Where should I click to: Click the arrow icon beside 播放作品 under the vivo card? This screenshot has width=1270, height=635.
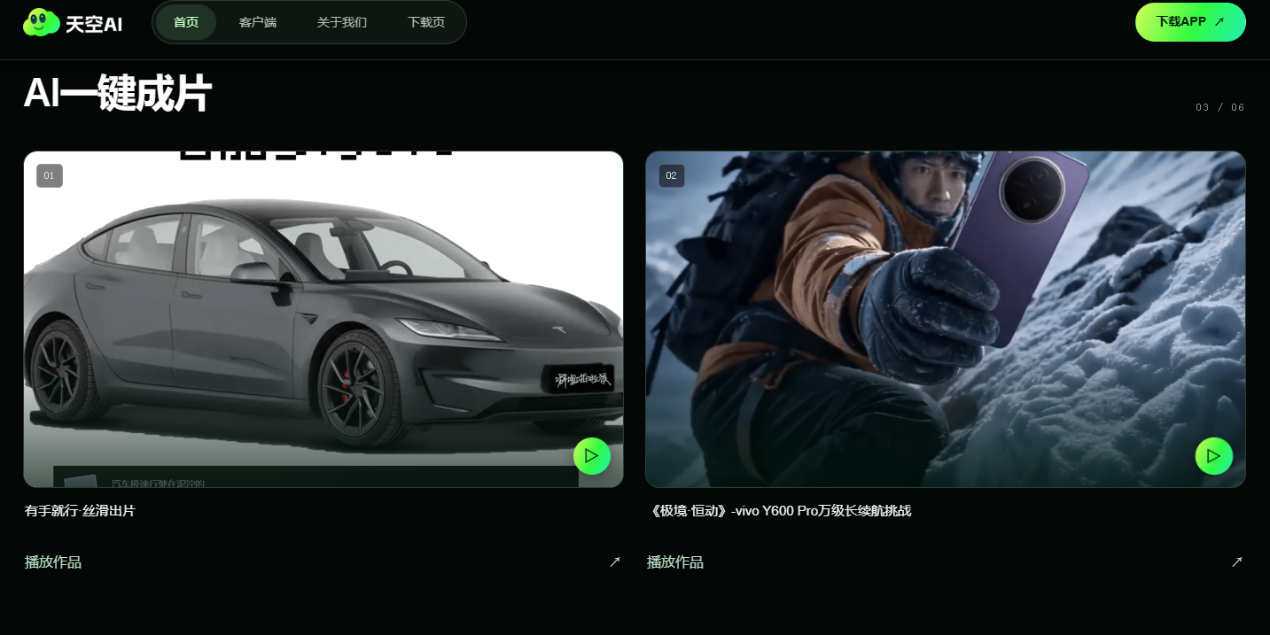[1237, 561]
